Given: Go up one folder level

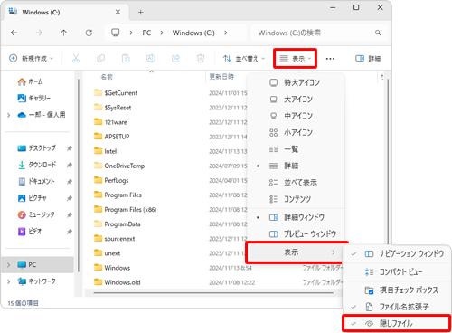Looking at the screenshot, I should click(x=63, y=33).
